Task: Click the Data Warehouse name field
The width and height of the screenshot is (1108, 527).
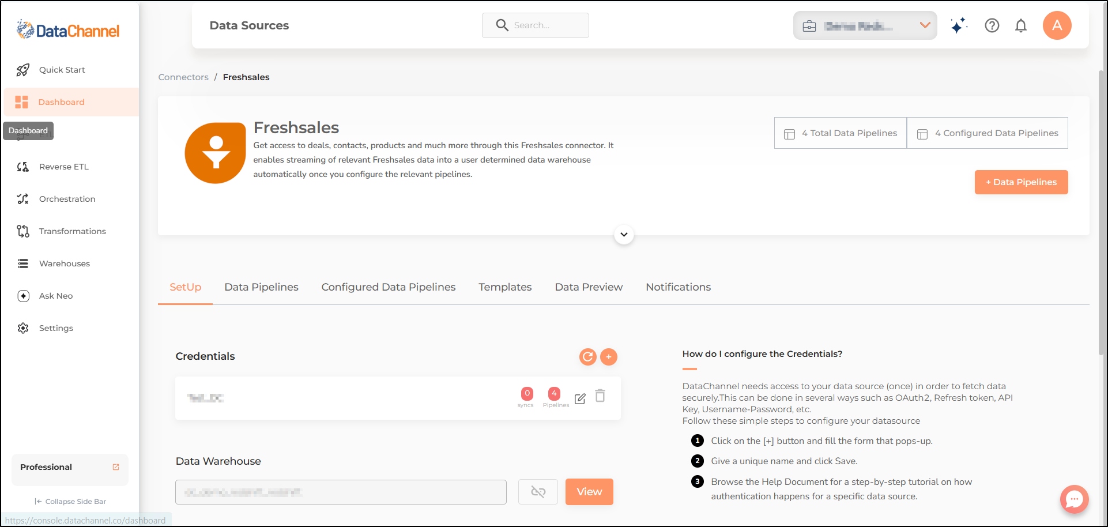Action: point(341,492)
